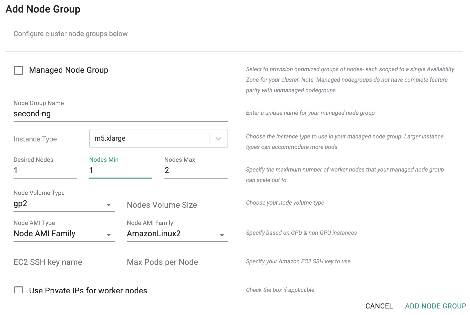Image resolution: width=470 pixels, height=315 pixels.
Task: Click into the Nodes Min field
Action: pos(121,170)
